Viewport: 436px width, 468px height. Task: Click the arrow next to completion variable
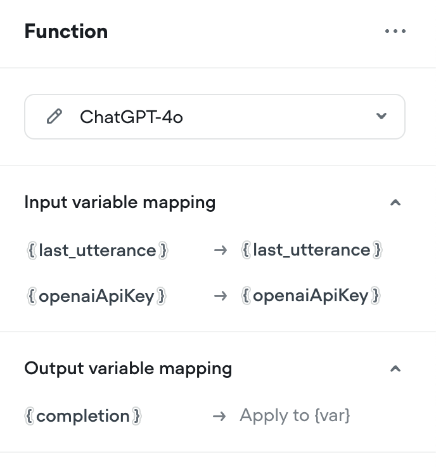point(219,416)
